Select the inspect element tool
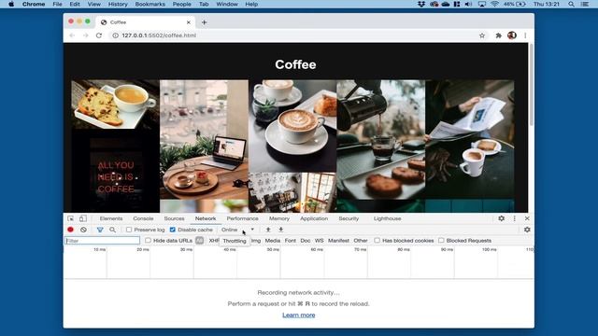598x336 pixels. 71,218
